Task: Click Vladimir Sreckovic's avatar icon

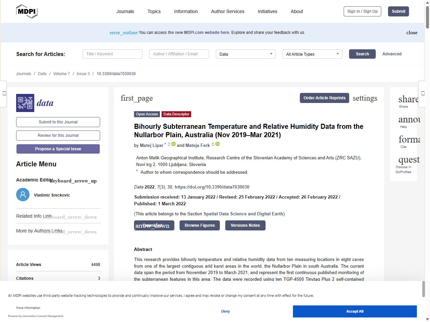Action: [x=23, y=195]
